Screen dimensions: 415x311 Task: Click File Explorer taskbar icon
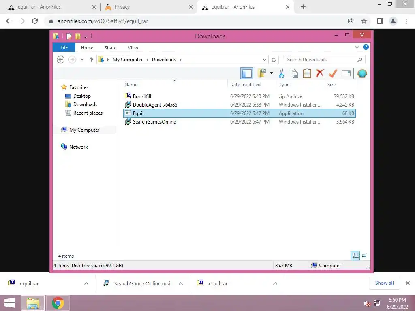click(x=33, y=303)
